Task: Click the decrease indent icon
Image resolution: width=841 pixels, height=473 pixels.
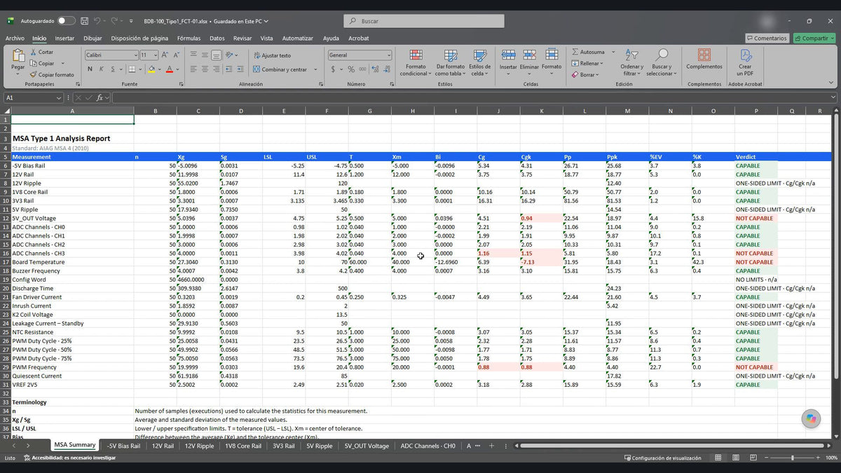Action: point(228,69)
